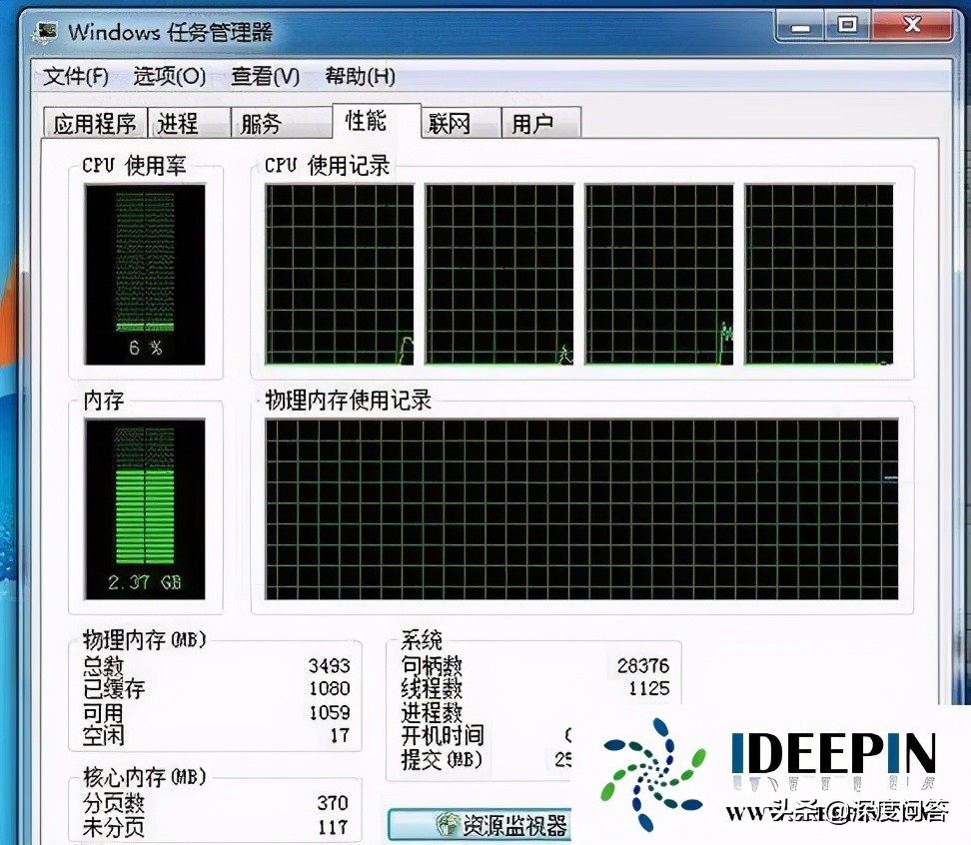Screen dimensions: 971x845
Task: Open the 选项(O) menu
Action: point(168,76)
